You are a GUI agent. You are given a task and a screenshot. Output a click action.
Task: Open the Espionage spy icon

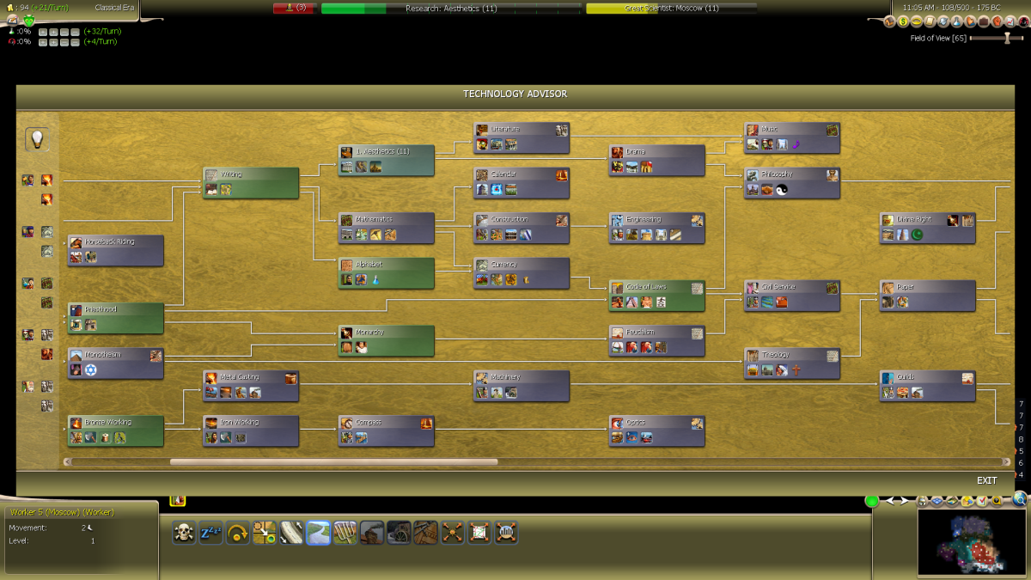coord(1023,21)
